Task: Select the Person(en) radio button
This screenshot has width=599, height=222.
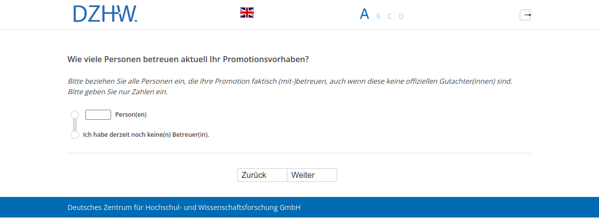Action: point(75,115)
